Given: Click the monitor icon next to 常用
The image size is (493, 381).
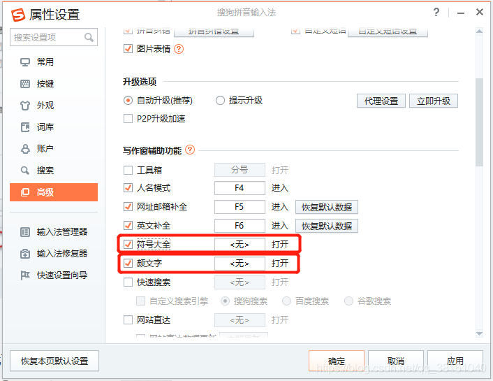Looking at the screenshot, I should (x=25, y=62).
